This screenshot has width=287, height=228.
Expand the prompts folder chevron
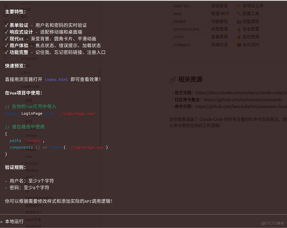22,163
